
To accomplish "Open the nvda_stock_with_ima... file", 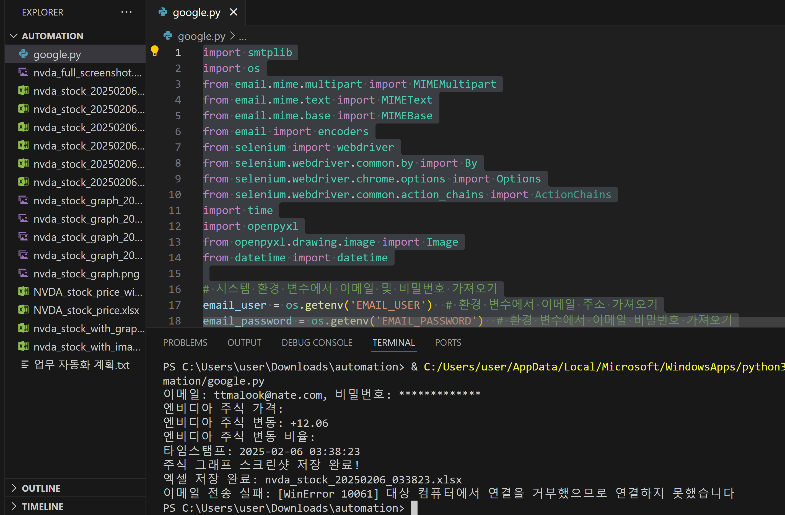I will click(75, 347).
